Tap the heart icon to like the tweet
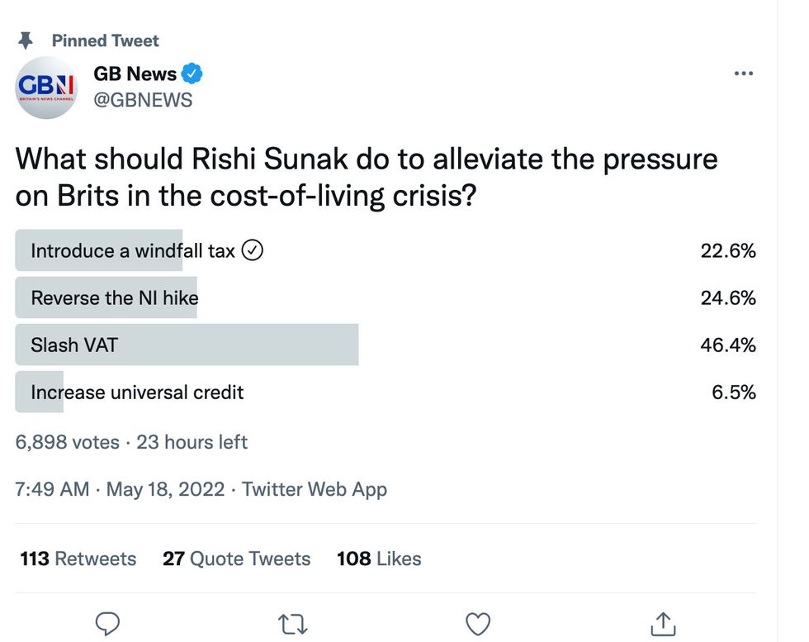This screenshot has height=642, width=809. click(478, 624)
